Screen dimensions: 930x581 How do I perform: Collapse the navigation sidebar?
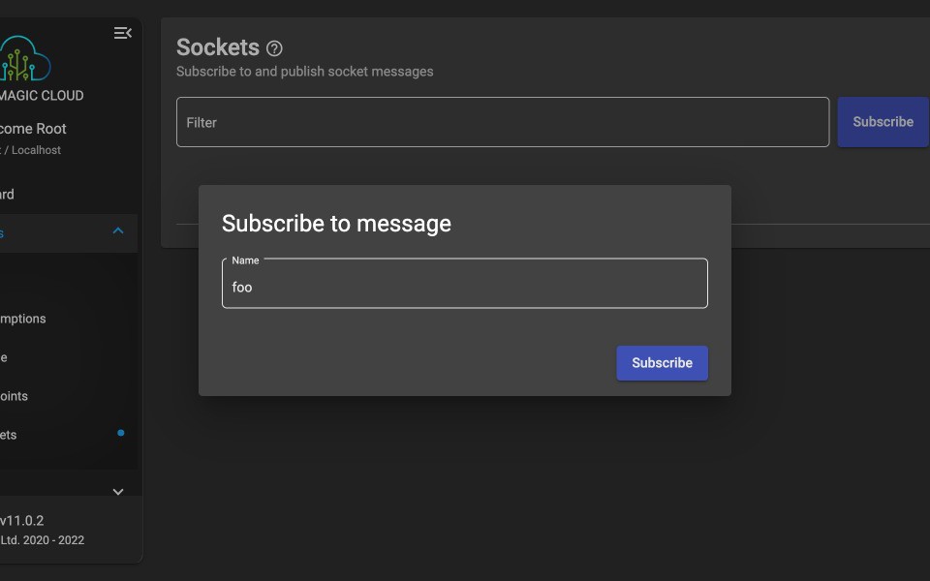(x=122, y=32)
